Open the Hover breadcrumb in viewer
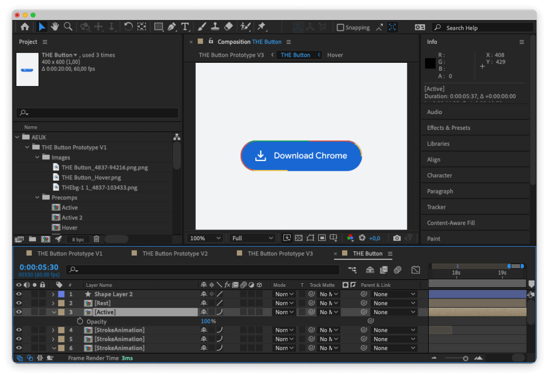 [x=335, y=55]
